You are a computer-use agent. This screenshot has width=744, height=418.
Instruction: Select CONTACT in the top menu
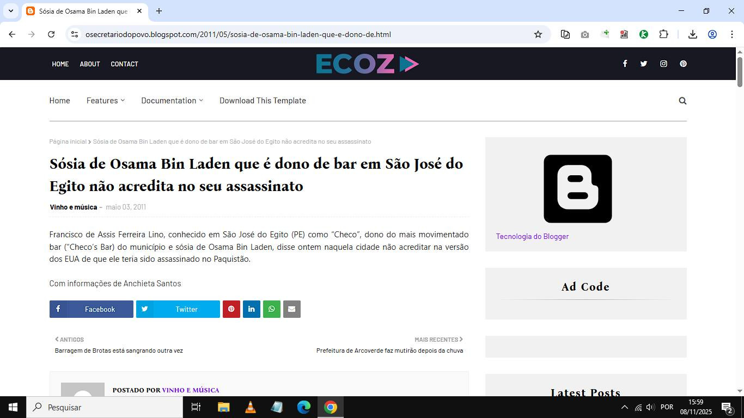[x=124, y=64]
